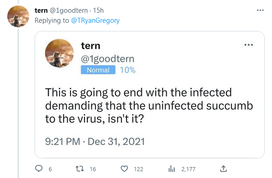The image size is (272, 178).
Task: Open view analytics bar chart icon
Action: click(171, 168)
